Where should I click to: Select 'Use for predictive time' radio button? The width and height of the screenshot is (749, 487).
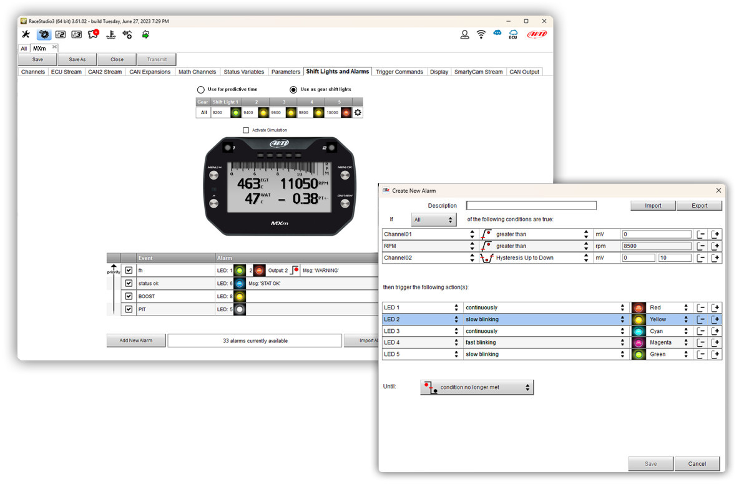pyautogui.click(x=201, y=90)
